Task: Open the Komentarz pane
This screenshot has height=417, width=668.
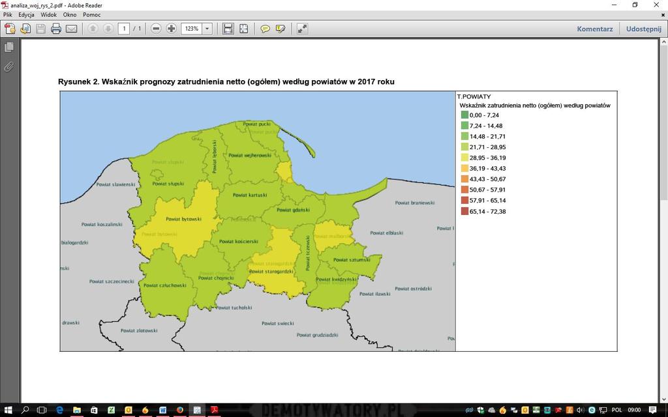Action: tap(595, 29)
